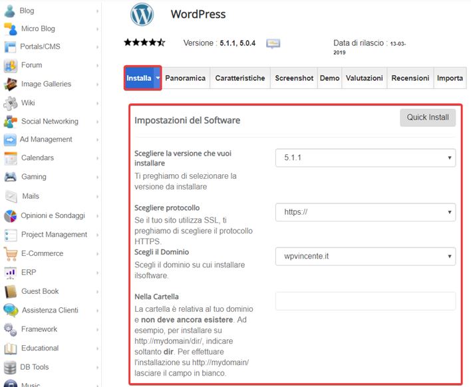The image size is (471, 387).
Task: Click the DB Tools database icon
Action: [x=10, y=368]
